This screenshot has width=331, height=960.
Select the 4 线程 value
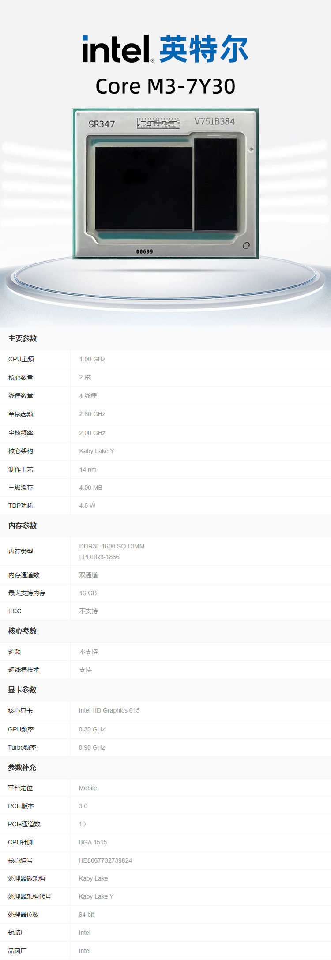tap(88, 396)
